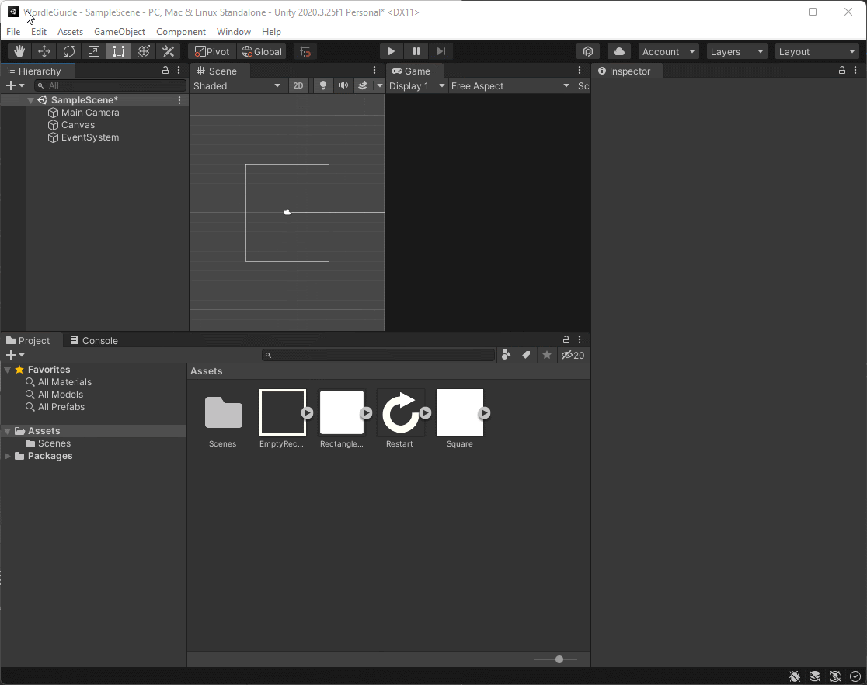Viewport: 867px width, 685px height.
Task: Select the Scale tool
Action: [x=94, y=51]
